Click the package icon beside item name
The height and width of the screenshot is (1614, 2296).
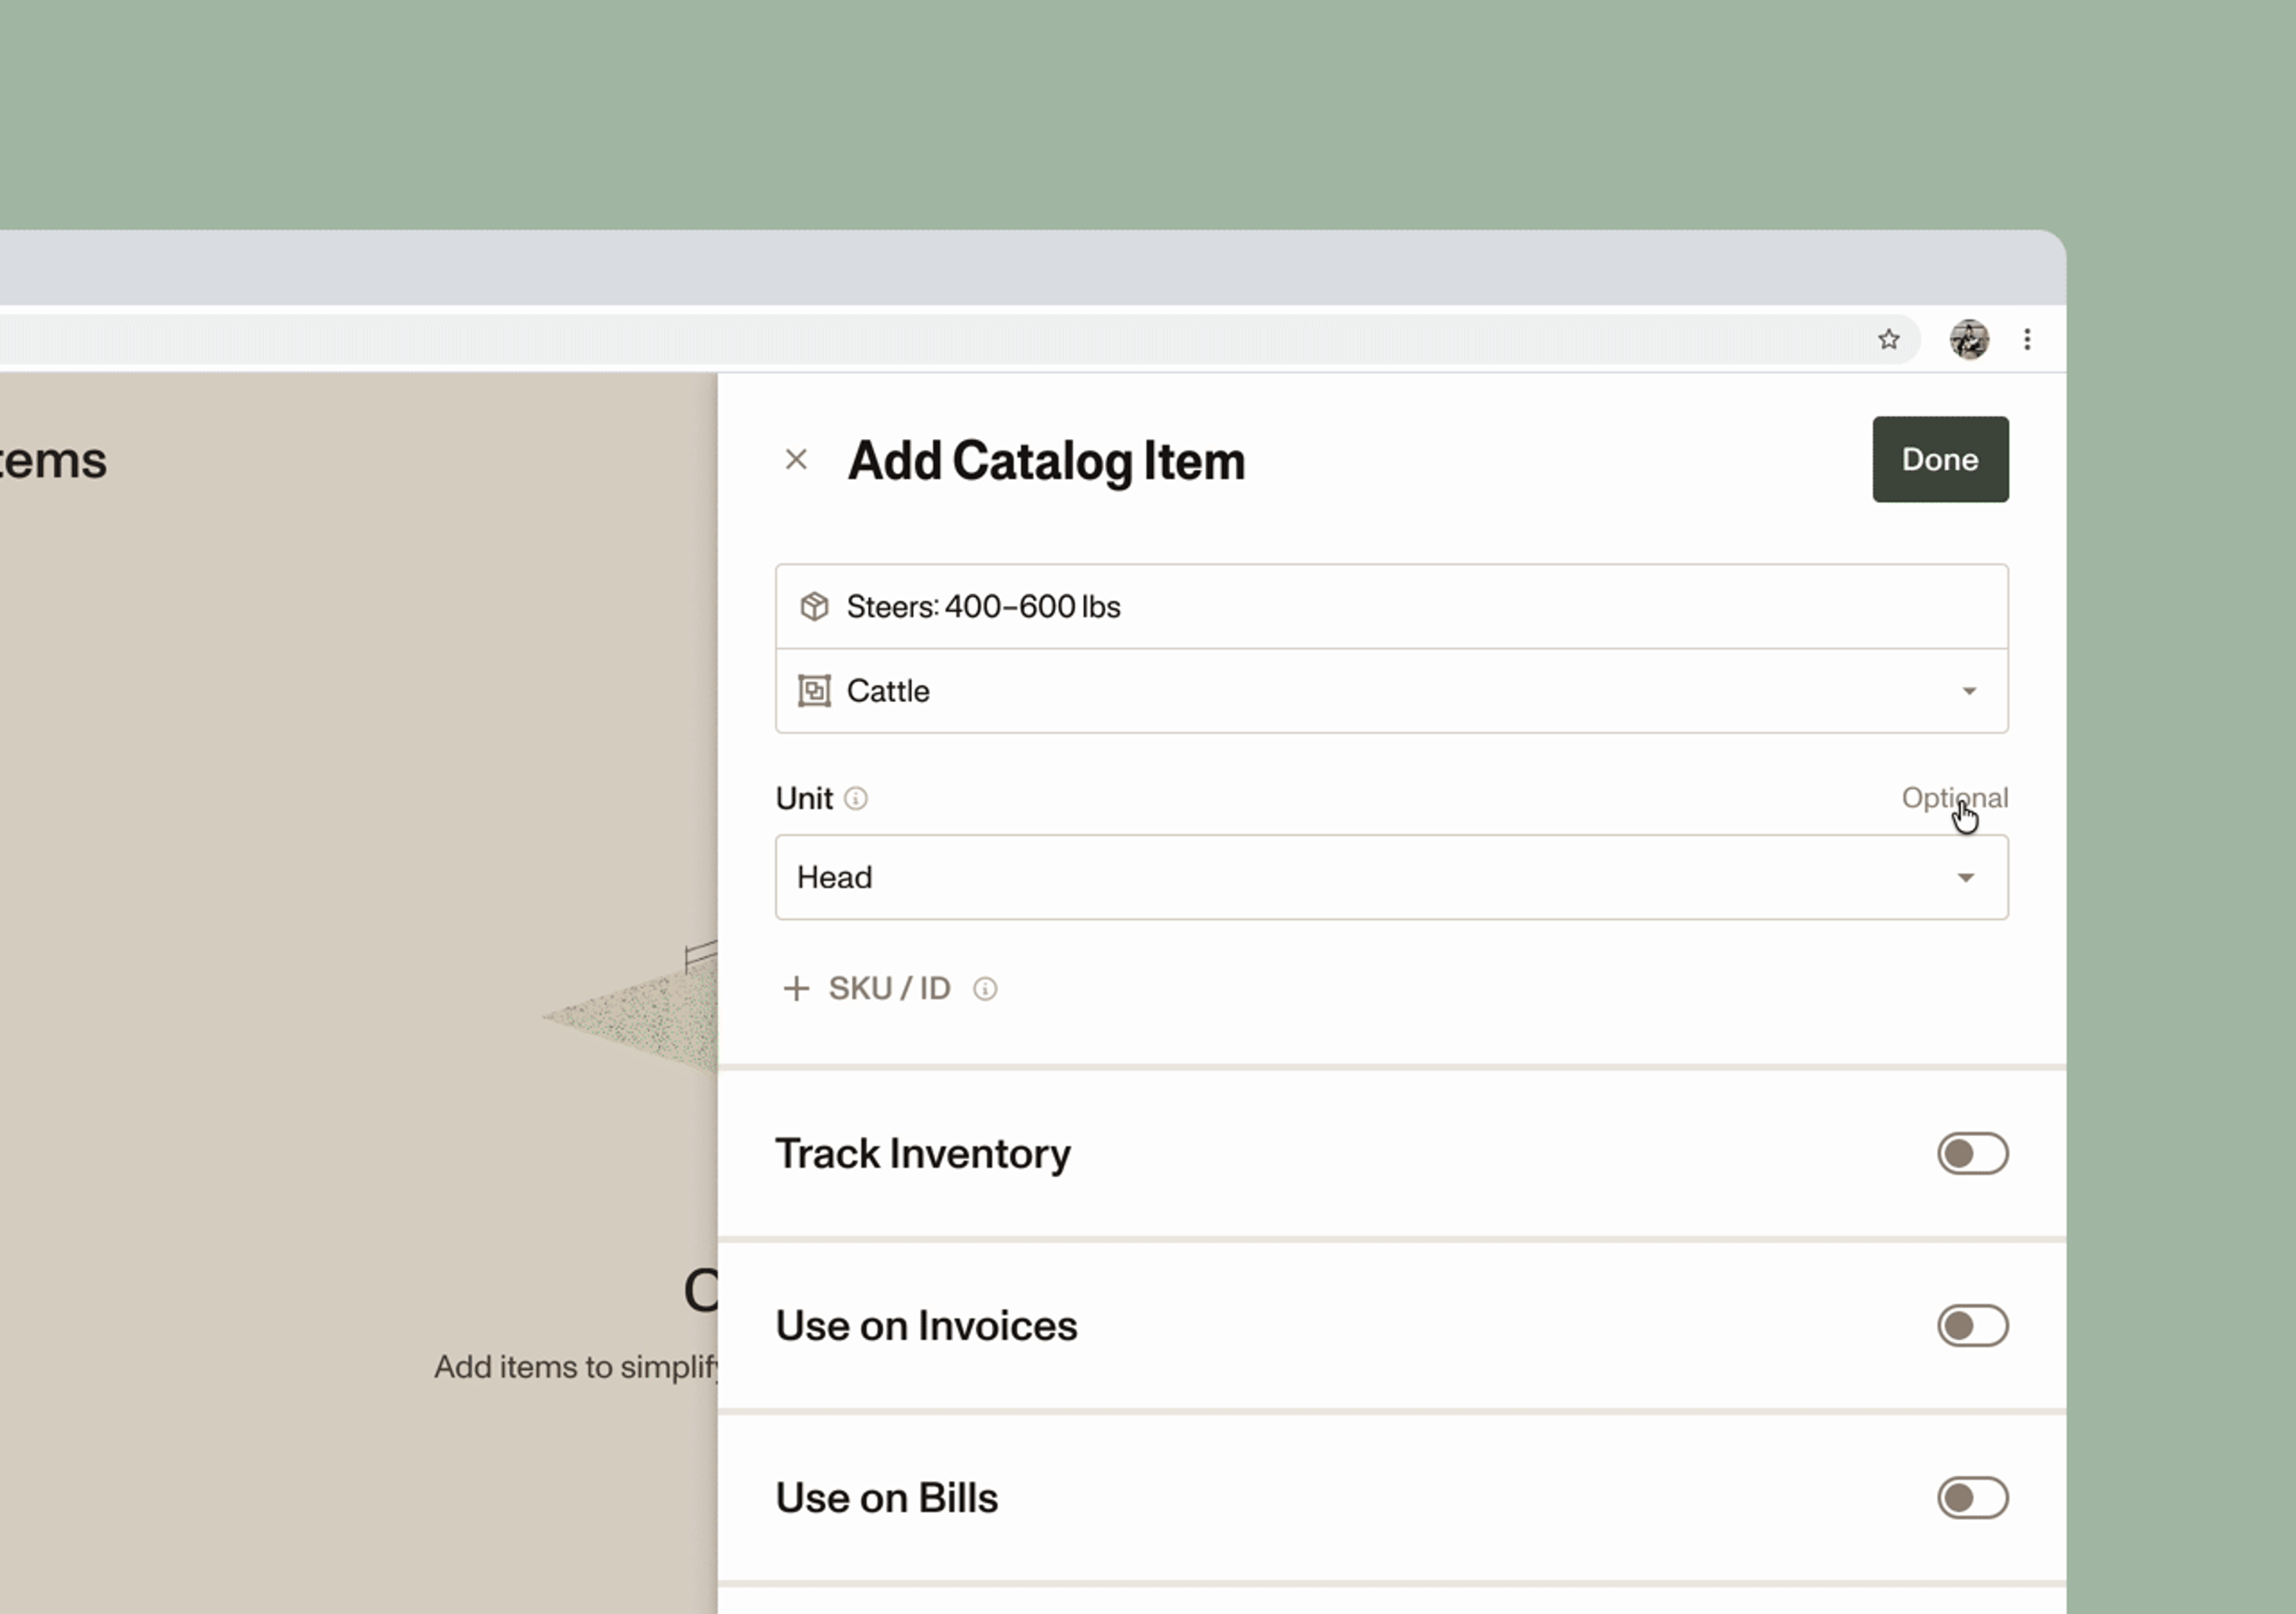coord(814,606)
